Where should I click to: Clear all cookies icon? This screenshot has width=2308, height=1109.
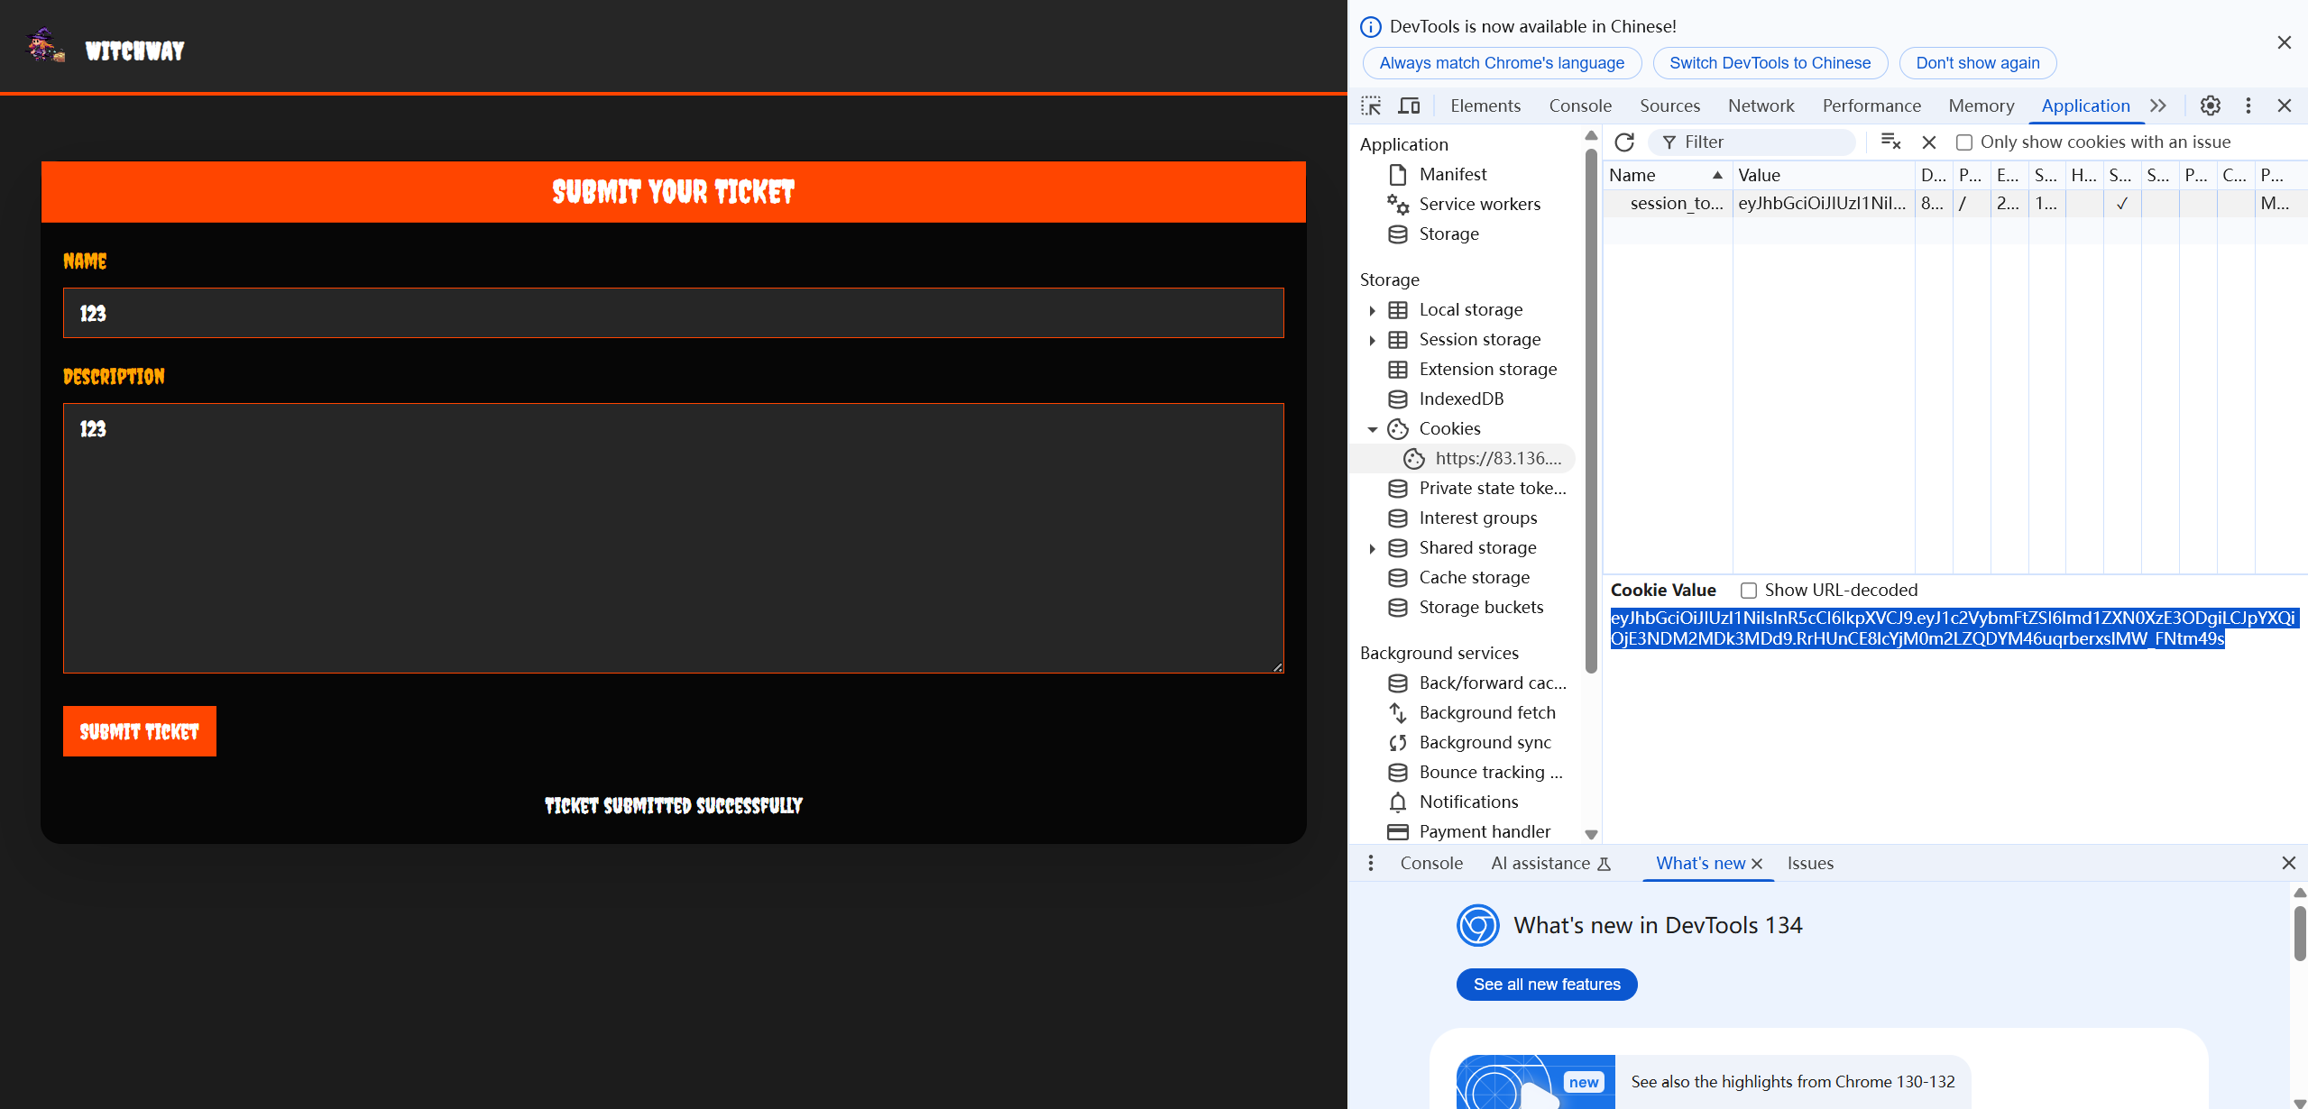[1890, 142]
